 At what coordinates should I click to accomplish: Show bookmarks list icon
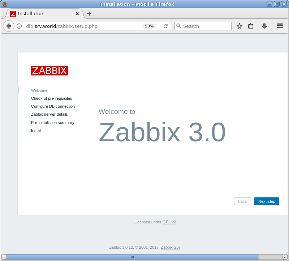tap(251, 26)
